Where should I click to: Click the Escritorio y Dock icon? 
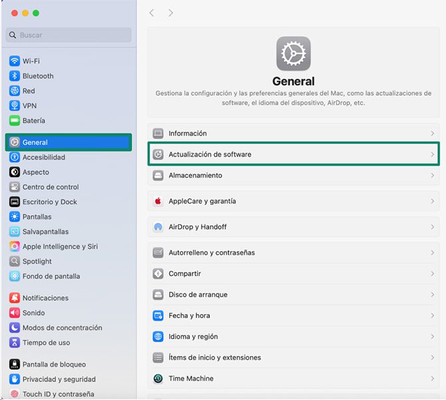point(15,202)
